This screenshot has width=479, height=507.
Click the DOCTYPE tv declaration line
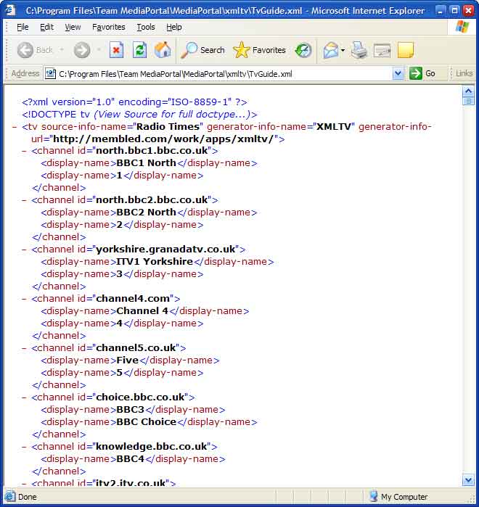[x=139, y=115]
